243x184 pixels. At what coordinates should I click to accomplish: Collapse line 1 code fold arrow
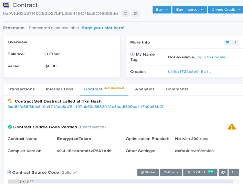(x=23, y=182)
